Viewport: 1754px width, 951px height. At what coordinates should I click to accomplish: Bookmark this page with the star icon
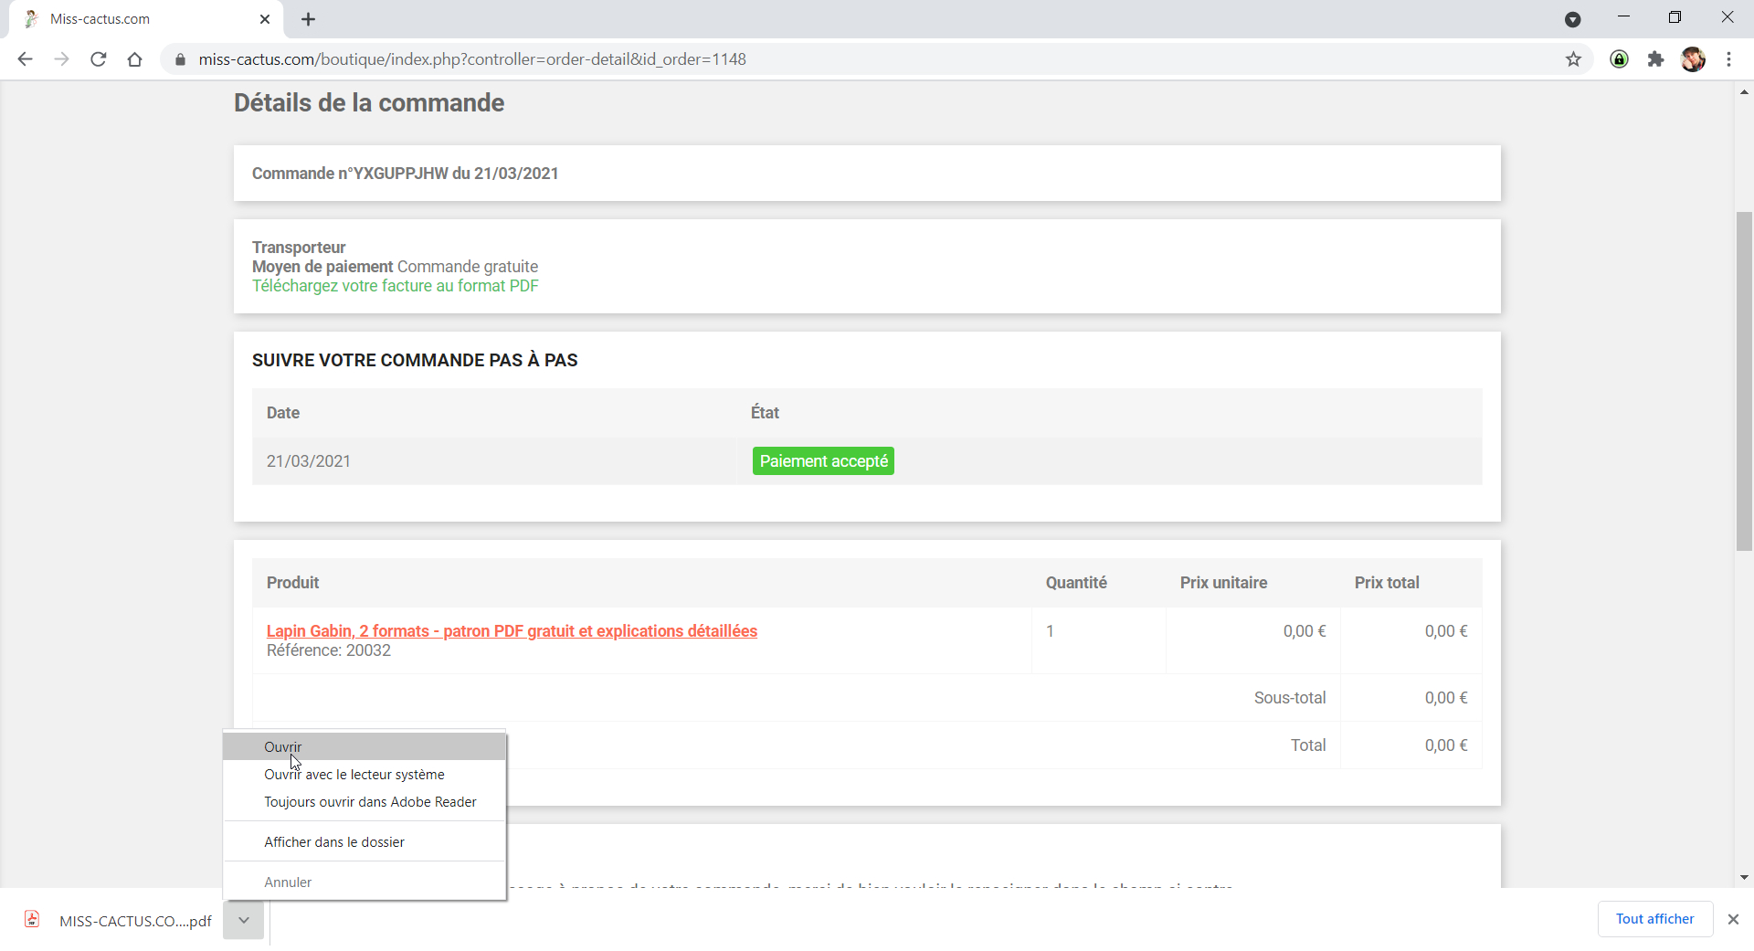pos(1573,59)
